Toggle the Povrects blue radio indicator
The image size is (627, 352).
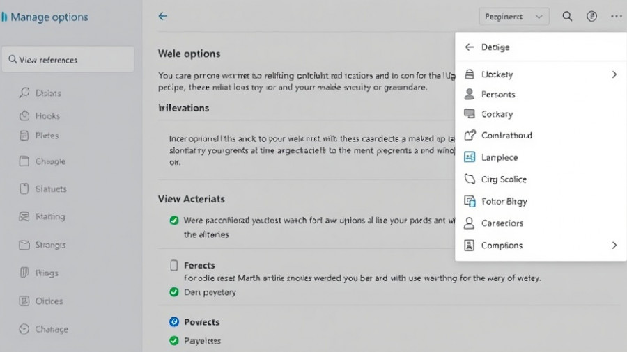pos(174,322)
